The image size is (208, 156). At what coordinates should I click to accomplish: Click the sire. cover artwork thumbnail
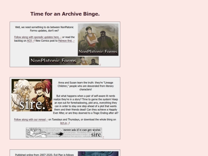click(32, 95)
